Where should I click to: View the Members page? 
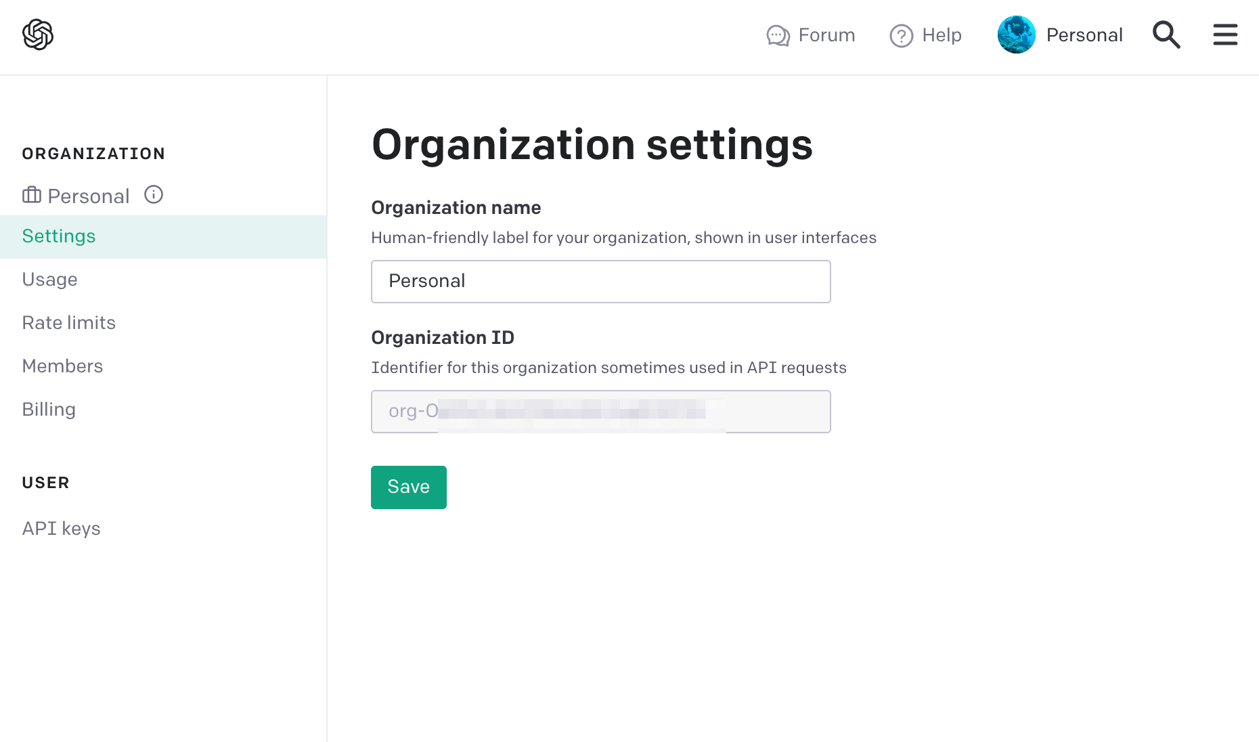click(62, 366)
